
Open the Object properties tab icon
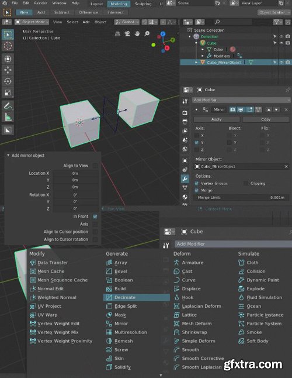point(185,160)
